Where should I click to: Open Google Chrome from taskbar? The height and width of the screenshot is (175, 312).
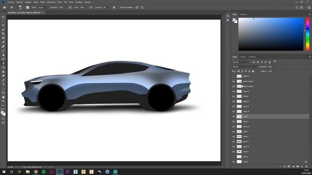[36, 172]
